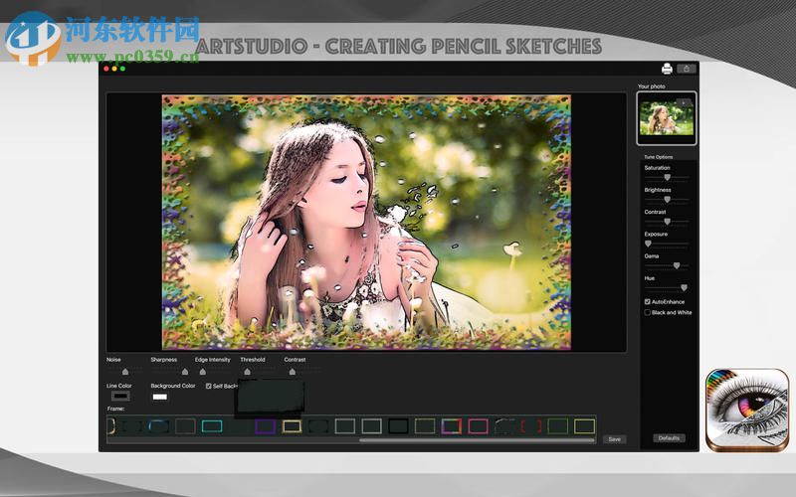Click the Sharpness slider handle
This screenshot has width=796, height=497.
pyautogui.click(x=185, y=372)
